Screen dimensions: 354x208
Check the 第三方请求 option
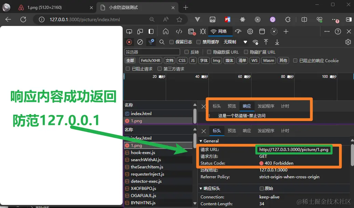point(160,69)
